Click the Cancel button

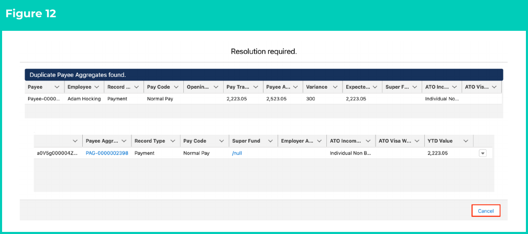[x=486, y=211]
